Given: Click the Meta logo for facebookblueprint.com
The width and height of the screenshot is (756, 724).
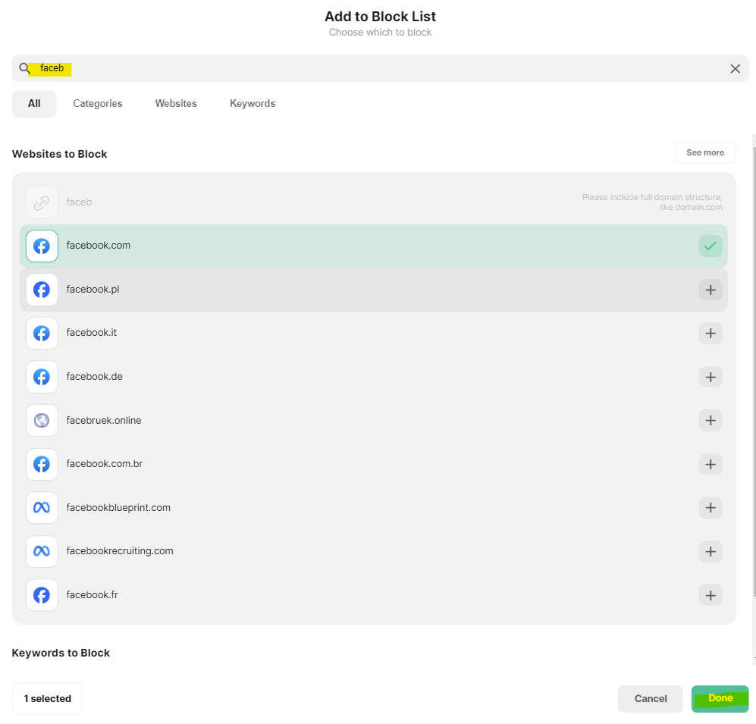Looking at the screenshot, I should (x=42, y=508).
